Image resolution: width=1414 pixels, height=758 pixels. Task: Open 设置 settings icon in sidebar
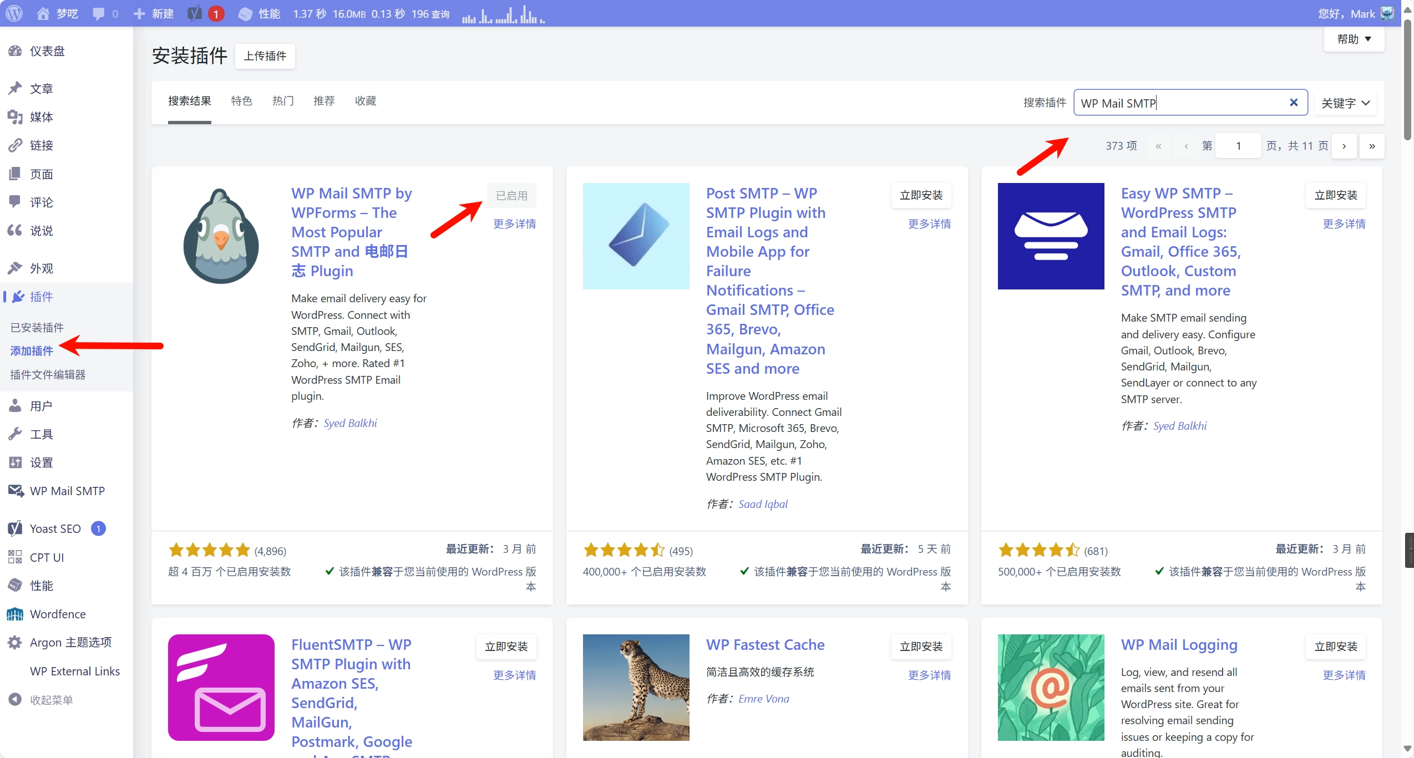point(15,462)
